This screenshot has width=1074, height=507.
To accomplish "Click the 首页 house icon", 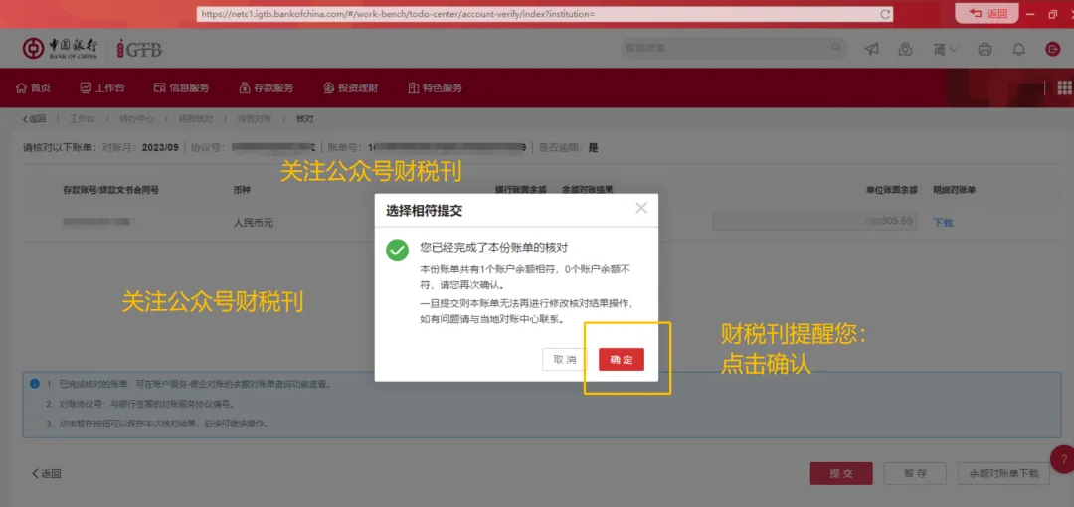I will pos(21,87).
